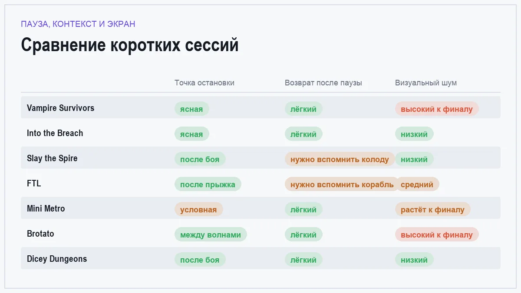Click the 'Возврат после паузы' column header
Image resolution: width=521 pixels, height=293 pixels.
coord(323,83)
